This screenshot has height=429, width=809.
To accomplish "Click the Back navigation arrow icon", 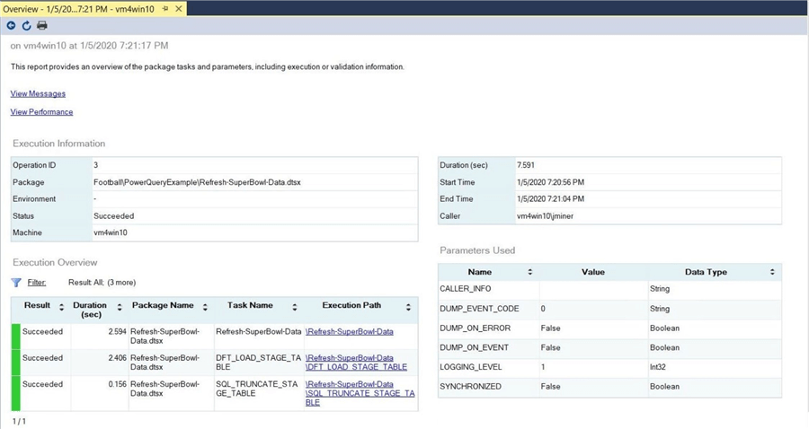I will tap(11, 26).
